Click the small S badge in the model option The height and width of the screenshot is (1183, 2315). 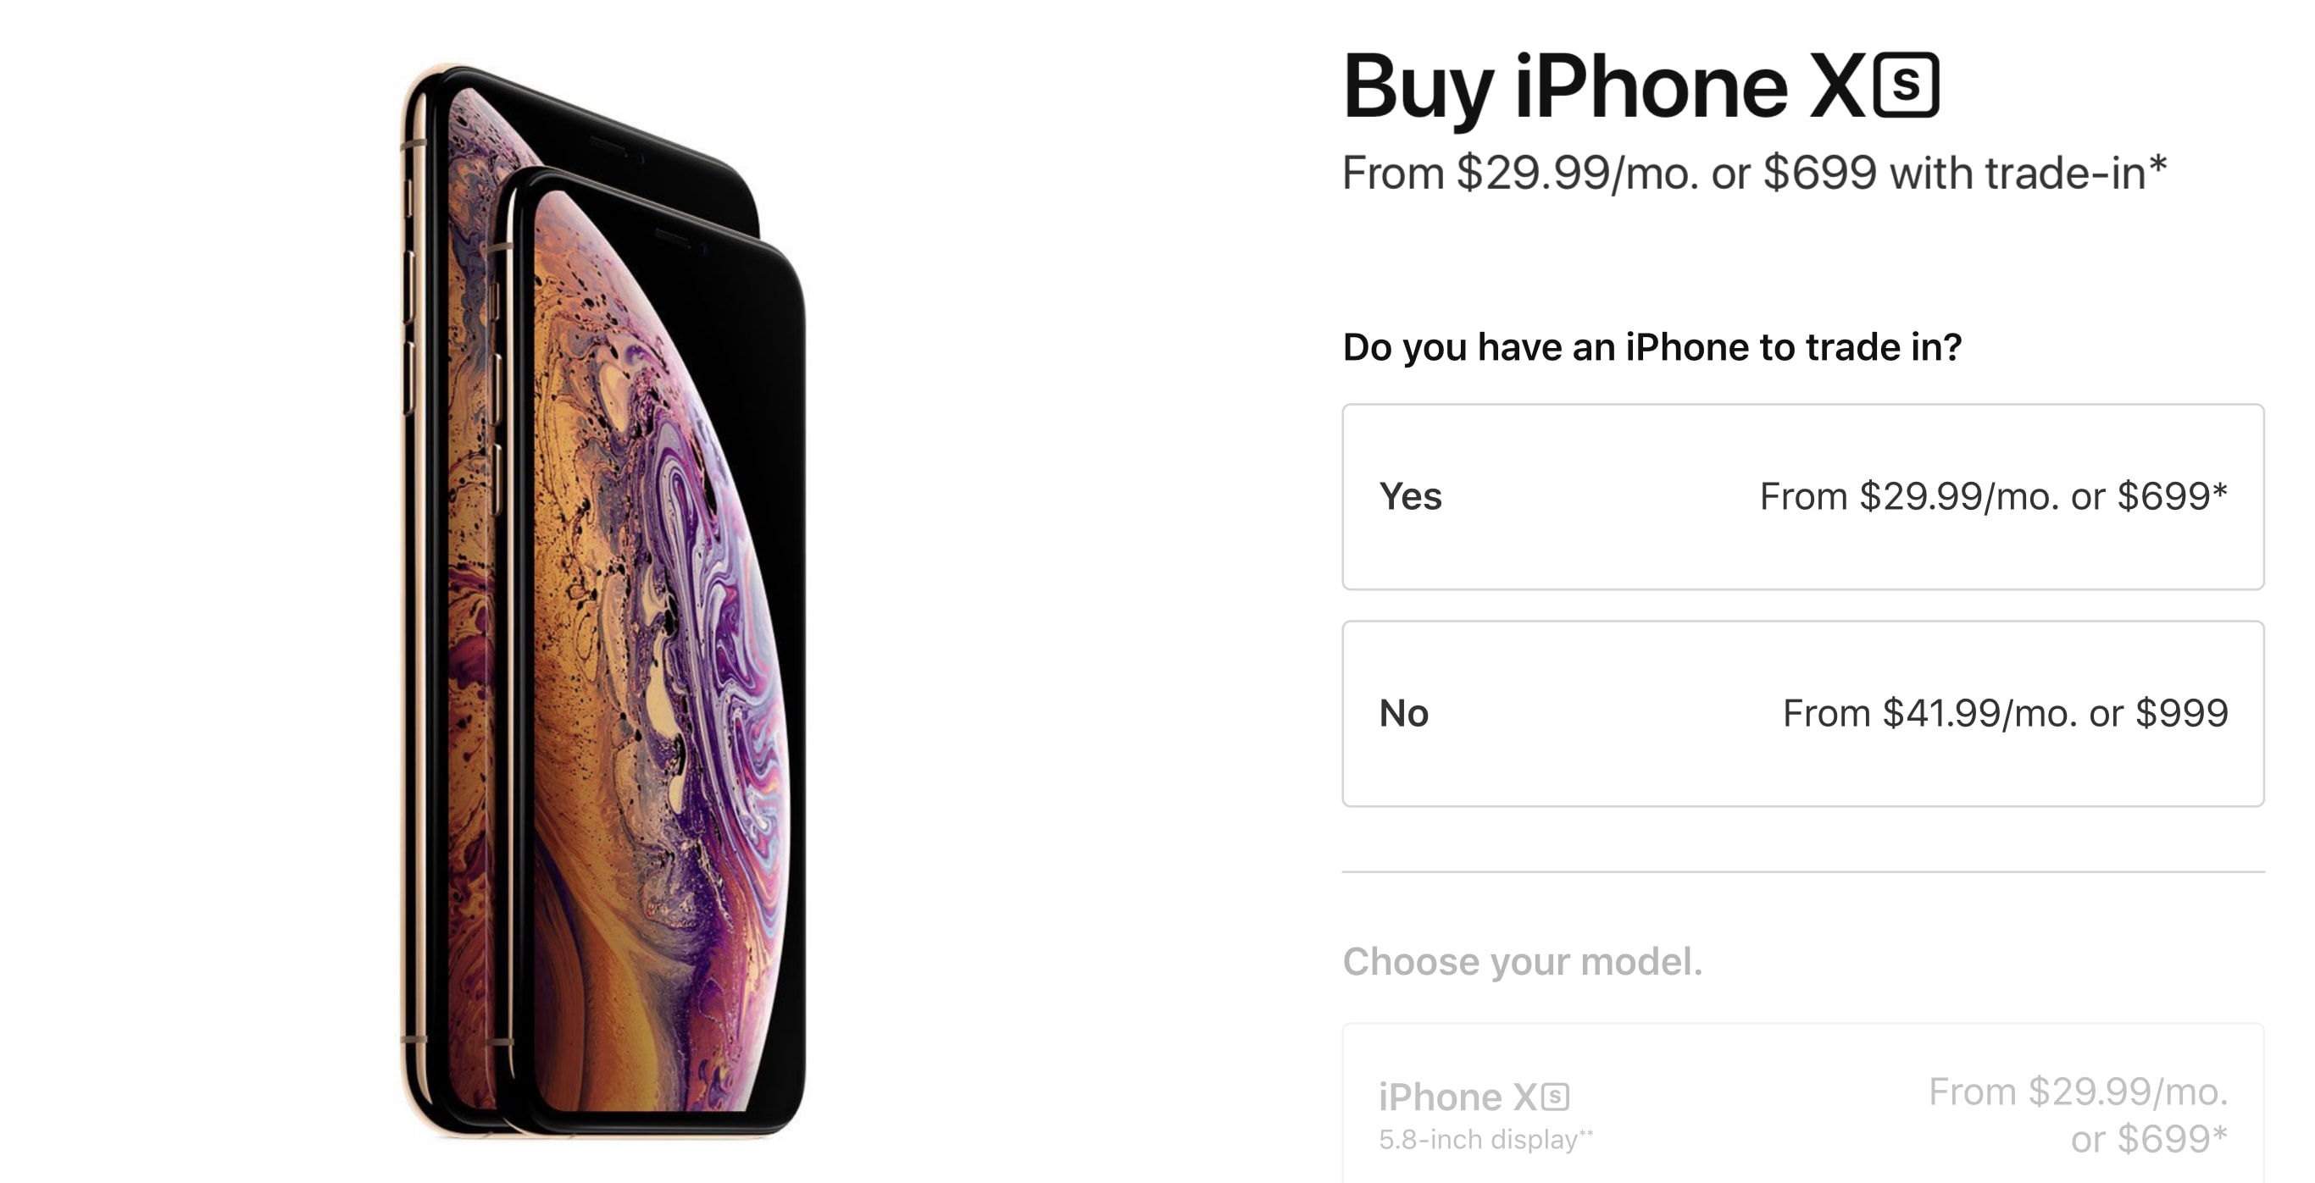click(1556, 1097)
